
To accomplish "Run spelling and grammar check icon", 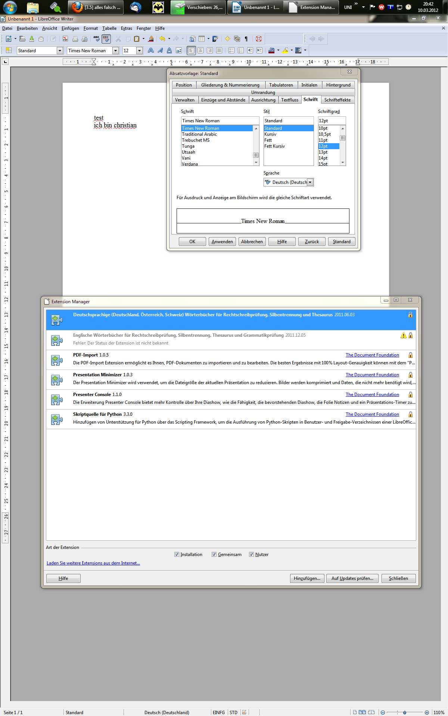I will (x=97, y=39).
